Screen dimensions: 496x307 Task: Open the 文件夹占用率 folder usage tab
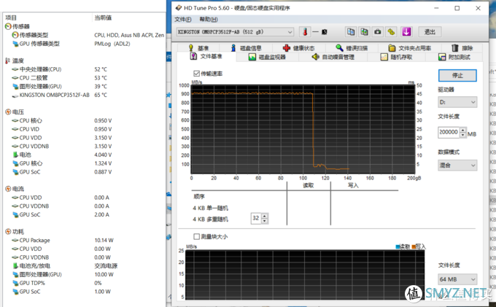pos(410,48)
